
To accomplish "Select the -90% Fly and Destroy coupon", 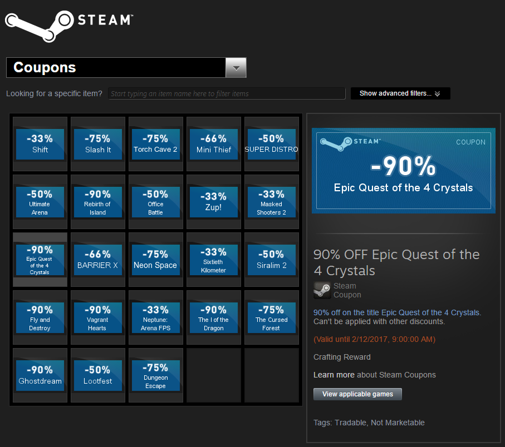I will pyautogui.click(x=40, y=317).
